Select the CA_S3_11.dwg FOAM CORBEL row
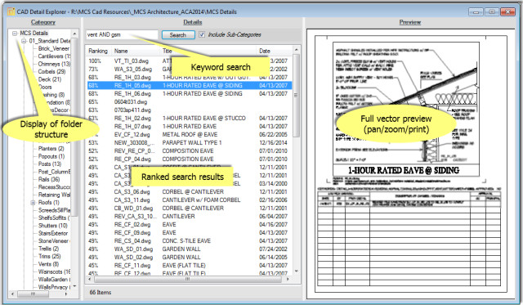 190,200
